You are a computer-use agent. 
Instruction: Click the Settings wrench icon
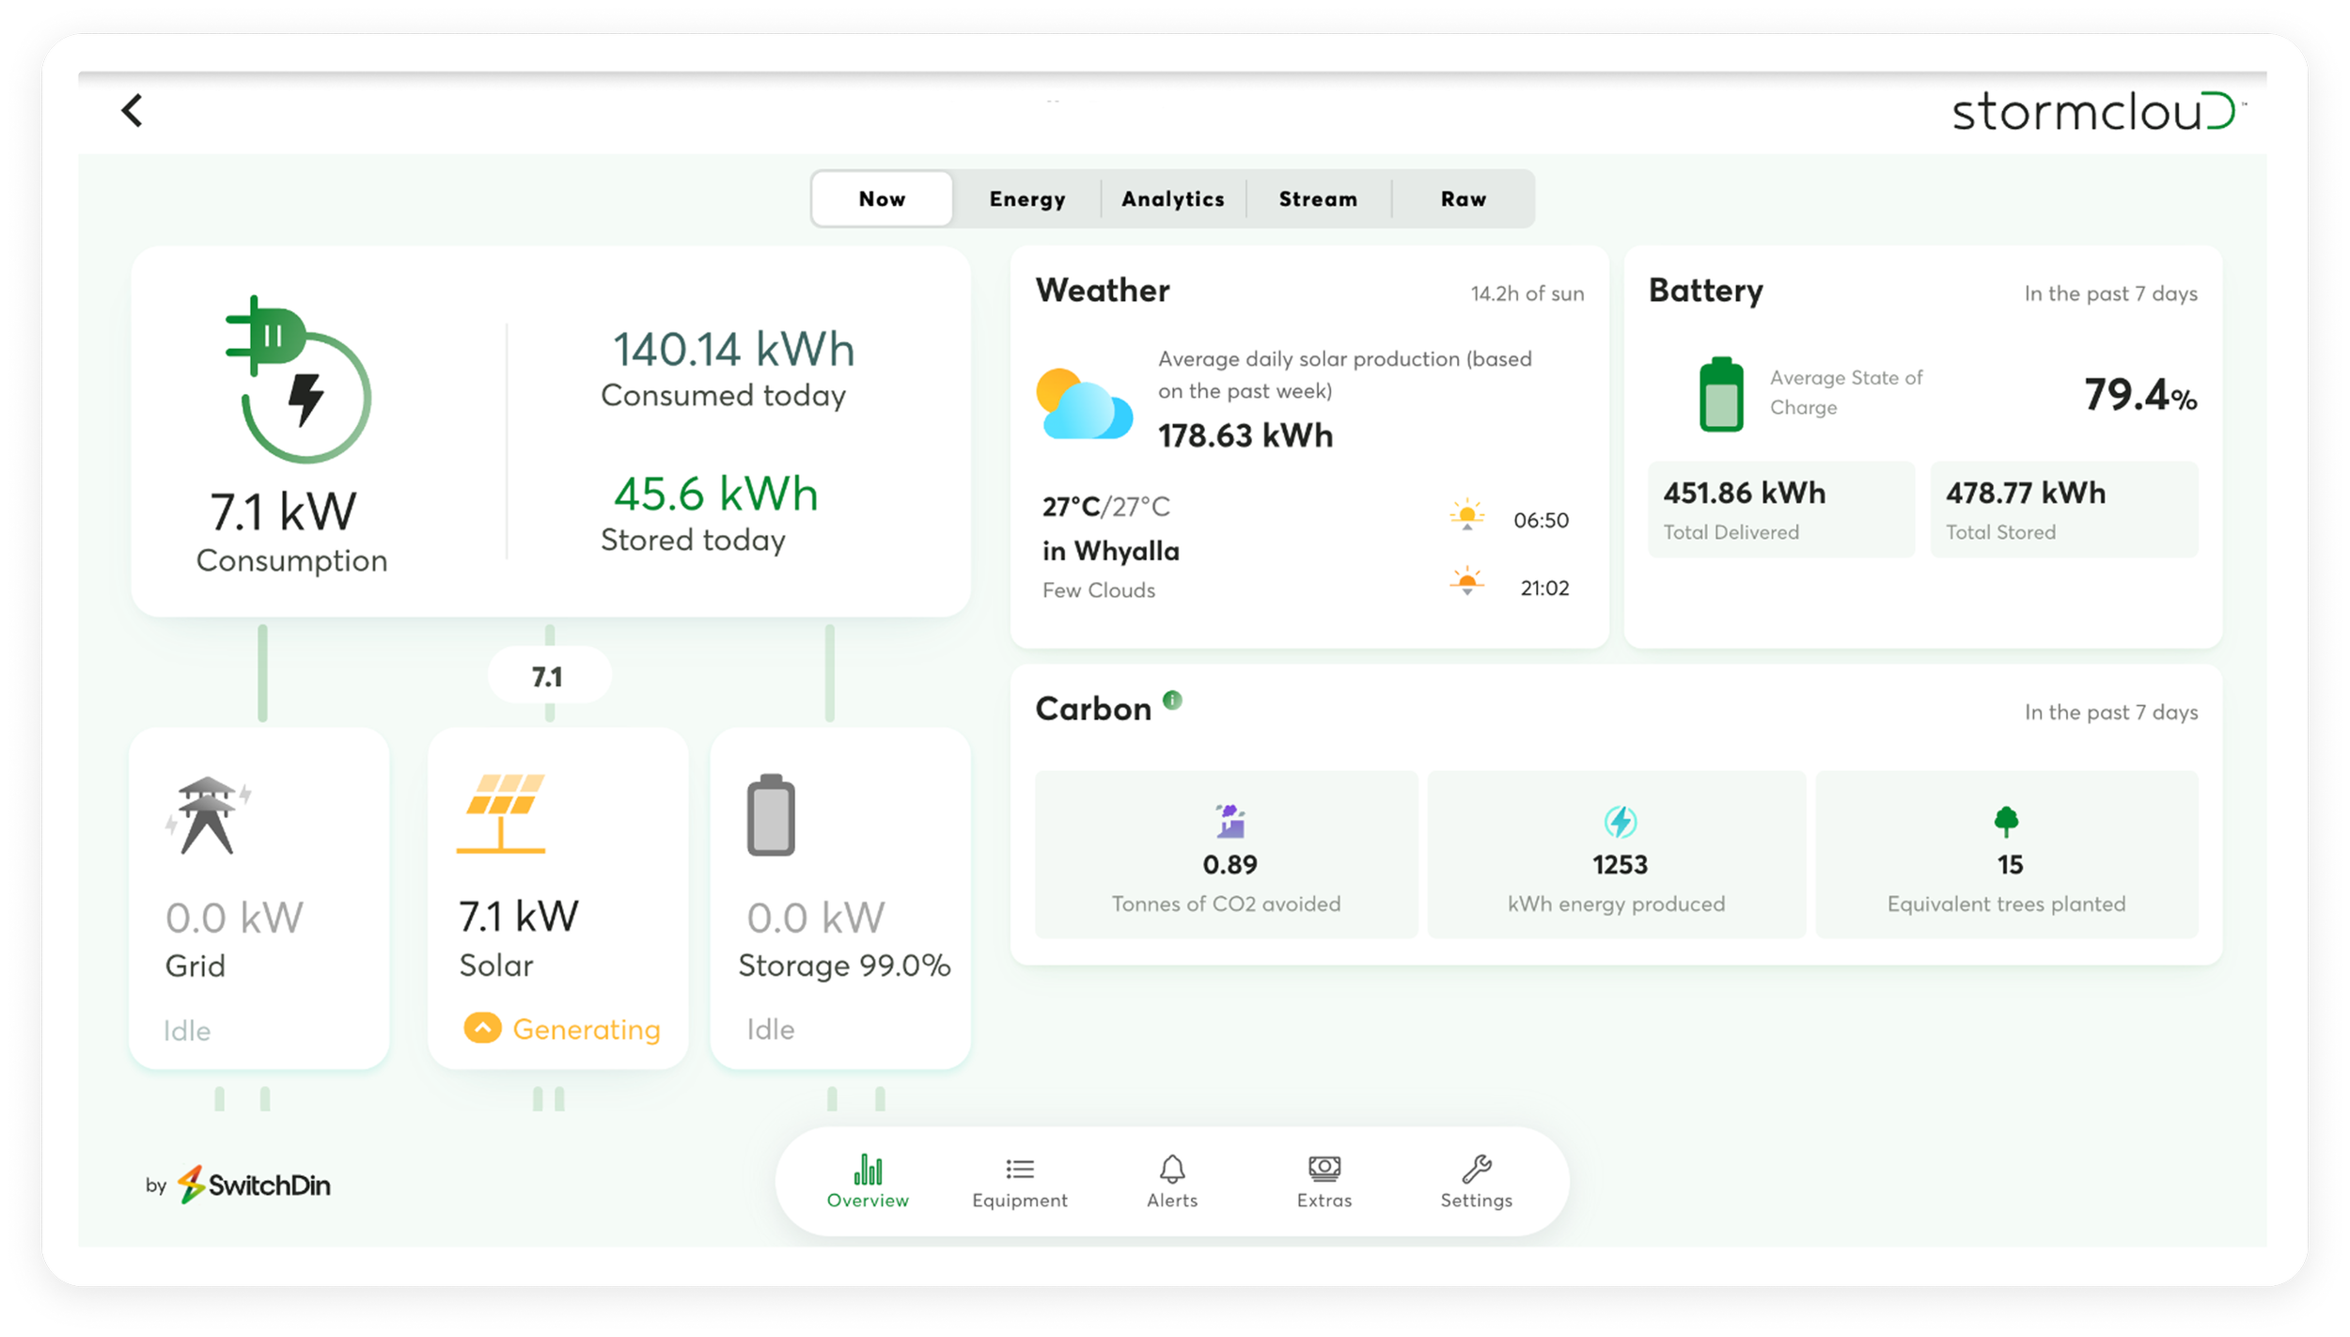(x=1474, y=1169)
